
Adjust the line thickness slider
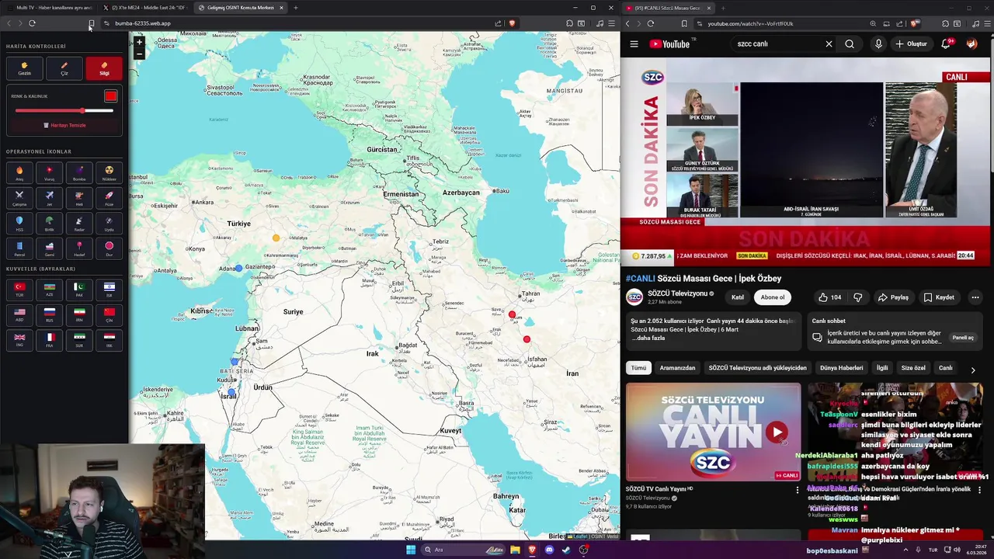(64, 110)
